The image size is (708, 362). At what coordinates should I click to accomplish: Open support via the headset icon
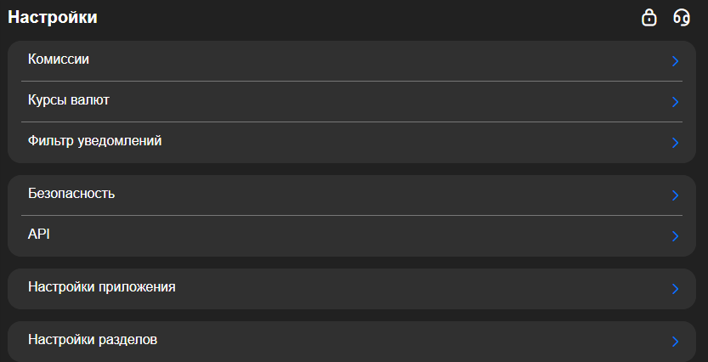[682, 17]
